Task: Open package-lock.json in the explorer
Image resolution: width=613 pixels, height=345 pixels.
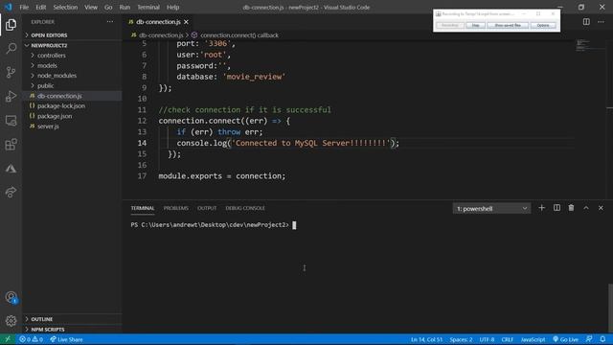Action: coord(73,106)
